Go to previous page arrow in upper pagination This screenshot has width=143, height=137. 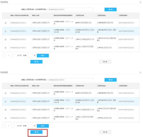4,56
